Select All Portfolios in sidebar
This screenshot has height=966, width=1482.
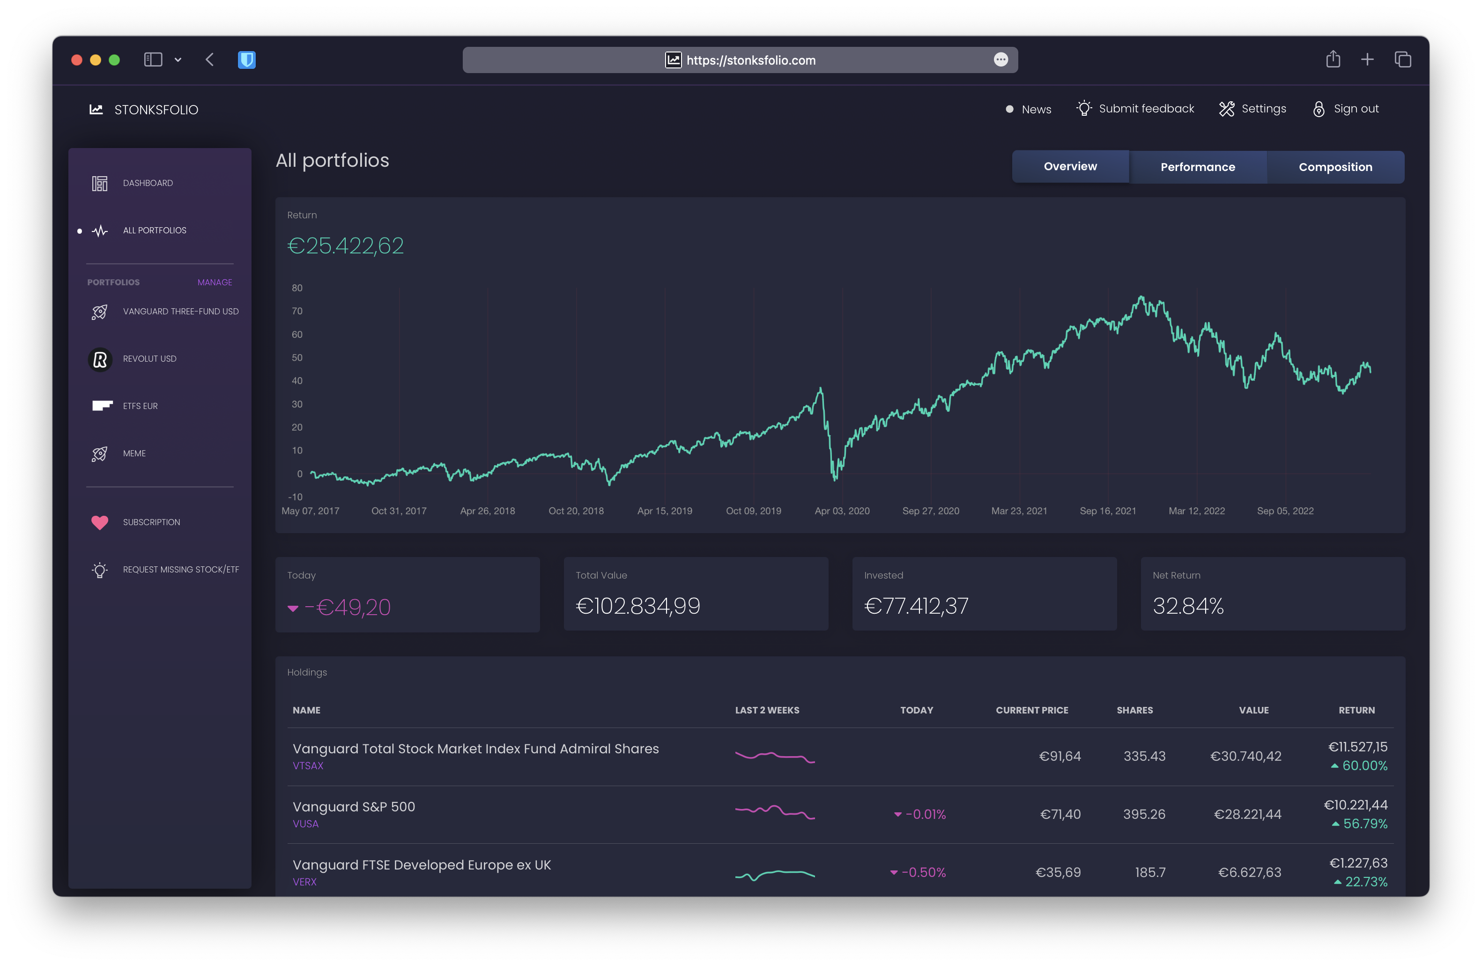click(x=155, y=230)
